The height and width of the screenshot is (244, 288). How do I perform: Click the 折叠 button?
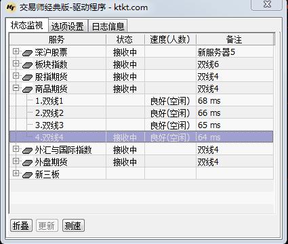[21, 226]
